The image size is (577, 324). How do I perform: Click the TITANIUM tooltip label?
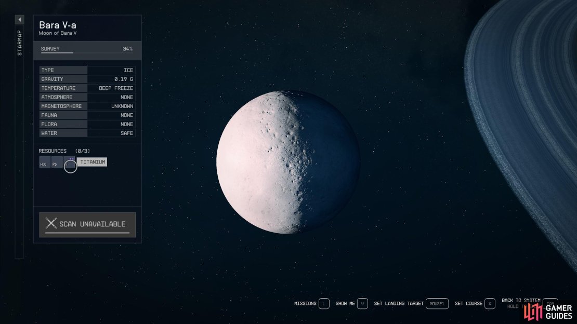pyautogui.click(x=92, y=162)
